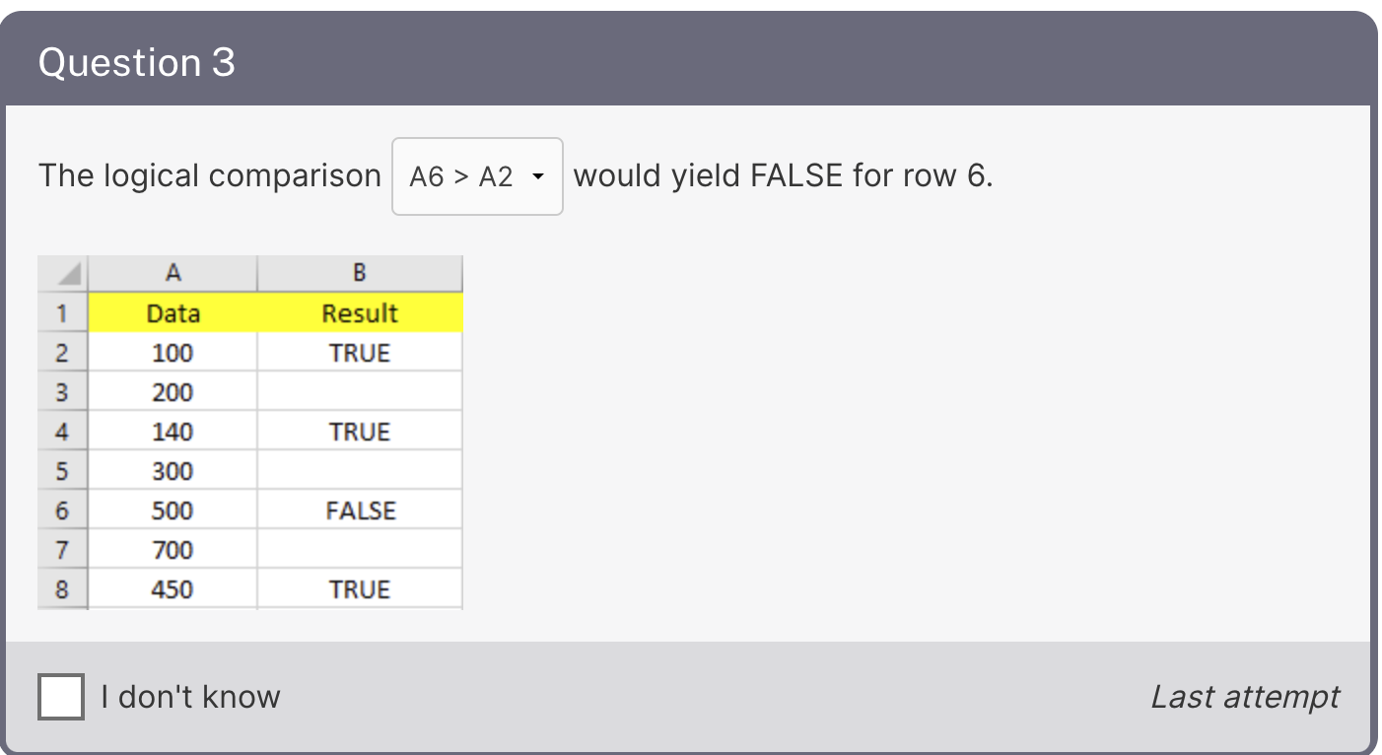
Task: Click the cell with value 450
Action: 172,588
